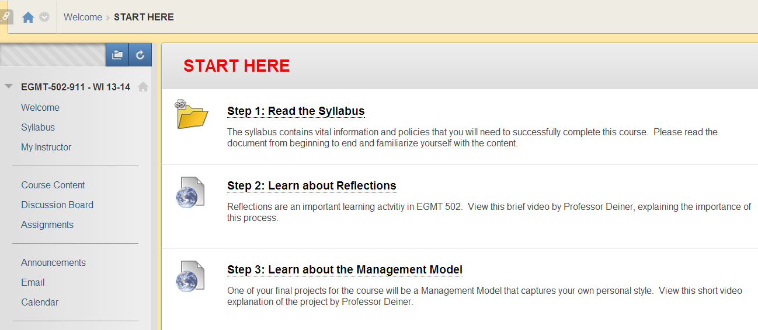Open the dropdown arrow beside home icon

44,17
